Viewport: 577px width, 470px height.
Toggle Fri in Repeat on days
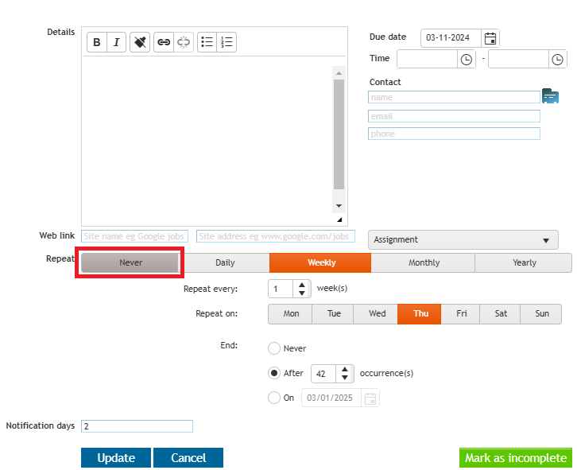point(461,314)
